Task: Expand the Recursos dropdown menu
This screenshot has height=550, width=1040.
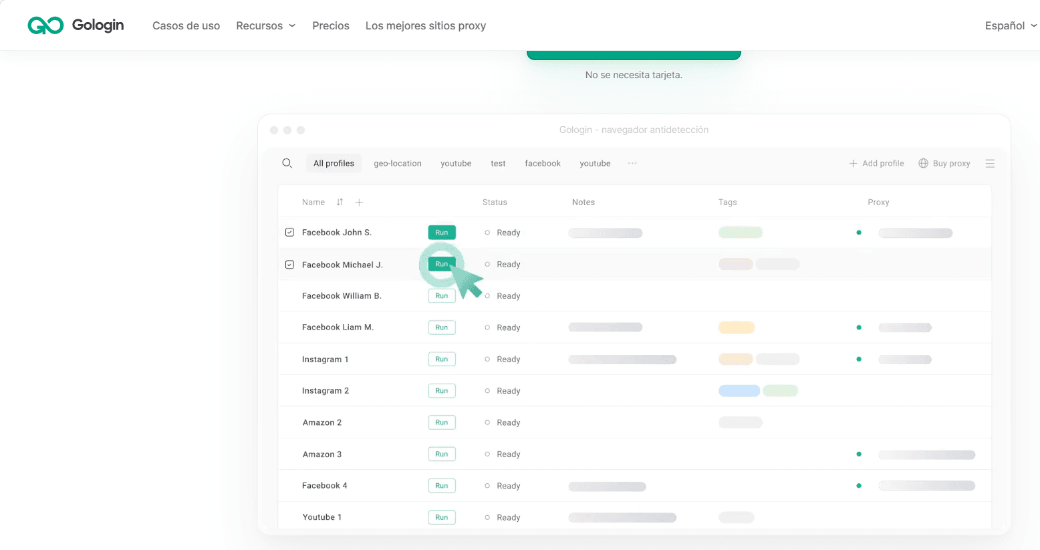Action: click(x=265, y=25)
